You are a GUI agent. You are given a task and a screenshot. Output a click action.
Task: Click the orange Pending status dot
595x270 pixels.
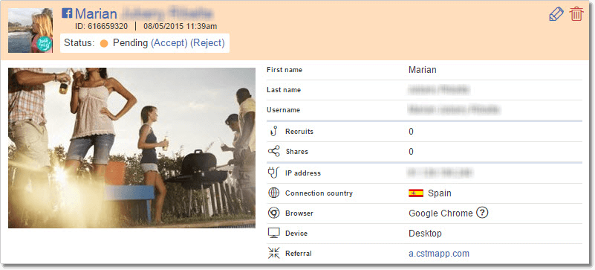tap(104, 43)
